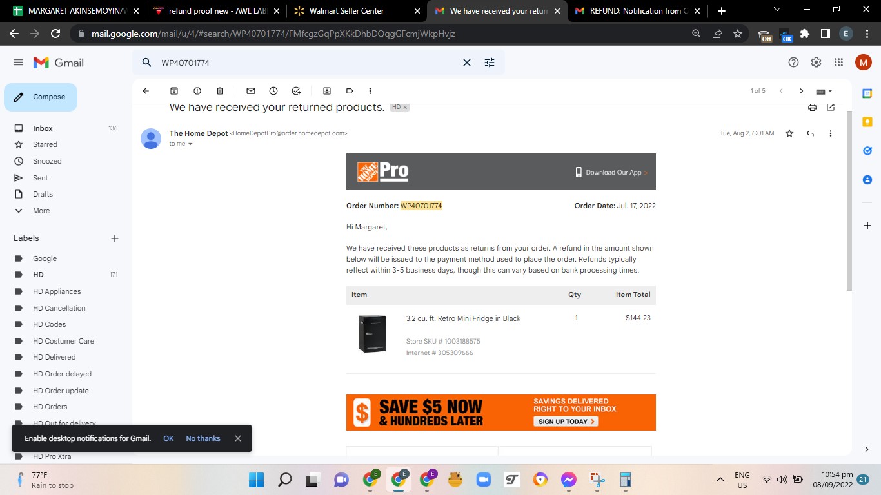881x495 pixels.
Task: Create a new label with plus
Action: [x=115, y=238]
